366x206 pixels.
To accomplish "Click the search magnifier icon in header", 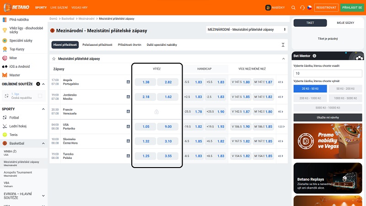I will [294, 8].
